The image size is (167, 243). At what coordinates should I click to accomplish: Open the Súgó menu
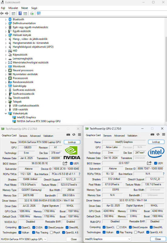click(x=34, y=8)
